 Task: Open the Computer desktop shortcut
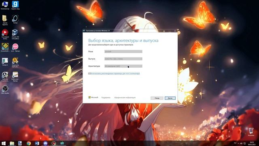click(5, 5)
